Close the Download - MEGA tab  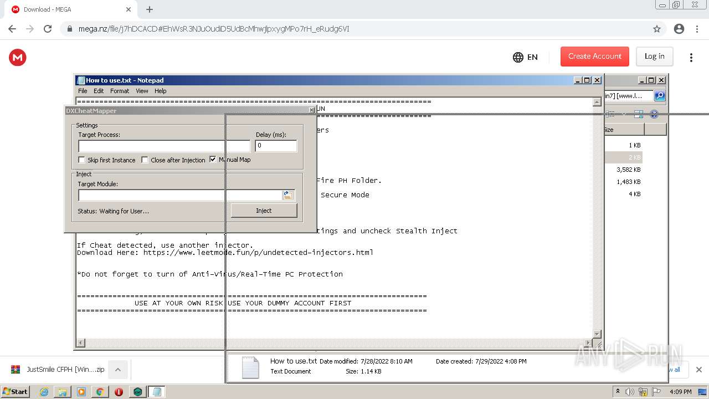coord(129,9)
